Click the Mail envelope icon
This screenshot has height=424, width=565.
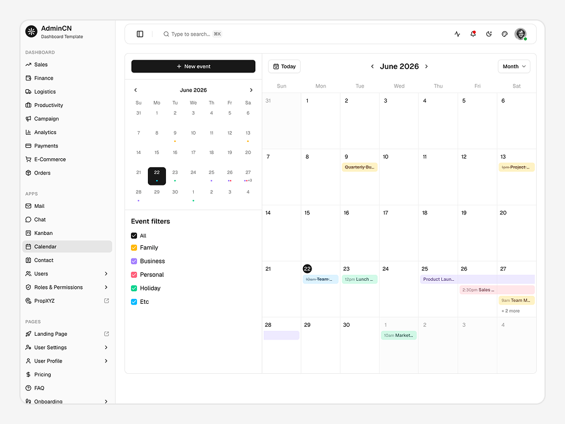coord(28,206)
